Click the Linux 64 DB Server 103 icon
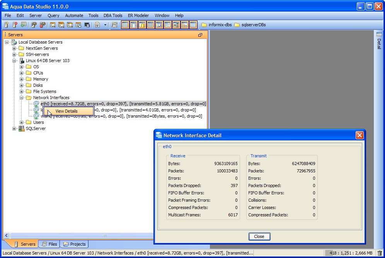The image size is (385, 258). [x=22, y=61]
